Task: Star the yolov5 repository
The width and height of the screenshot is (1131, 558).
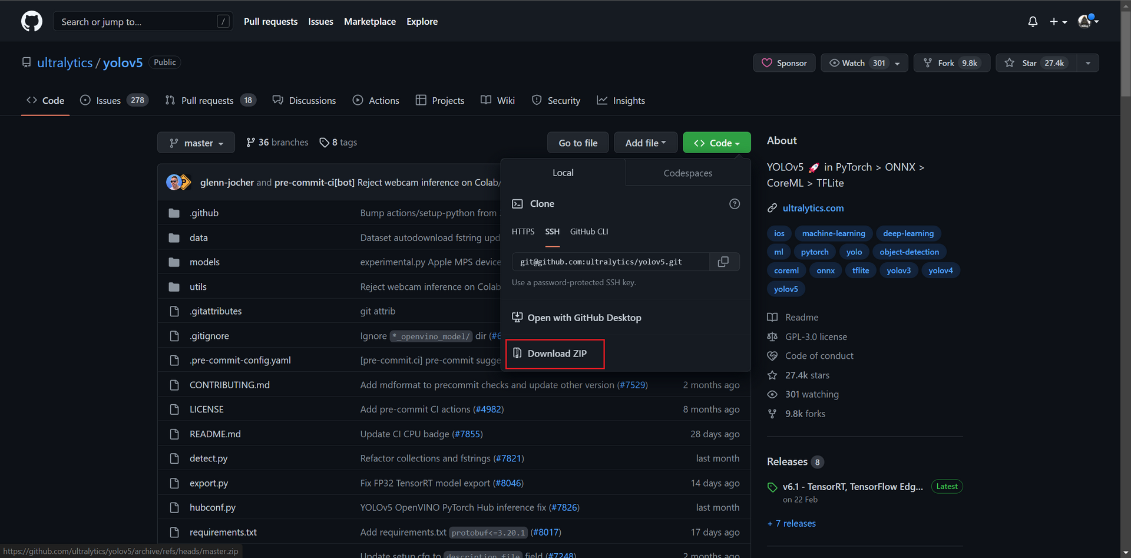Action: click(x=1036, y=63)
